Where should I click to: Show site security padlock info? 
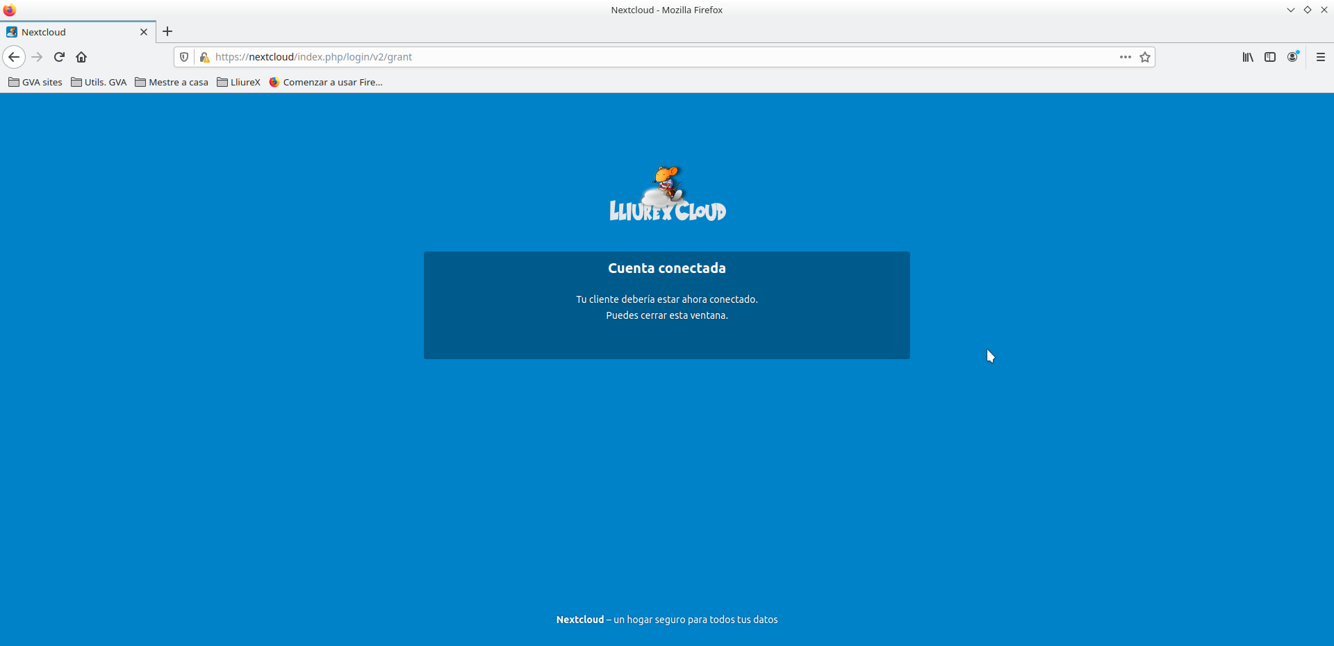point(204,57)
